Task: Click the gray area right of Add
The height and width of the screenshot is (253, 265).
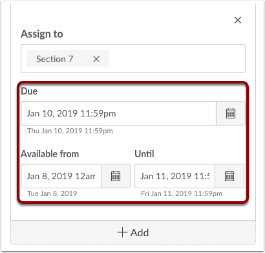Action: tap(202, 232)
